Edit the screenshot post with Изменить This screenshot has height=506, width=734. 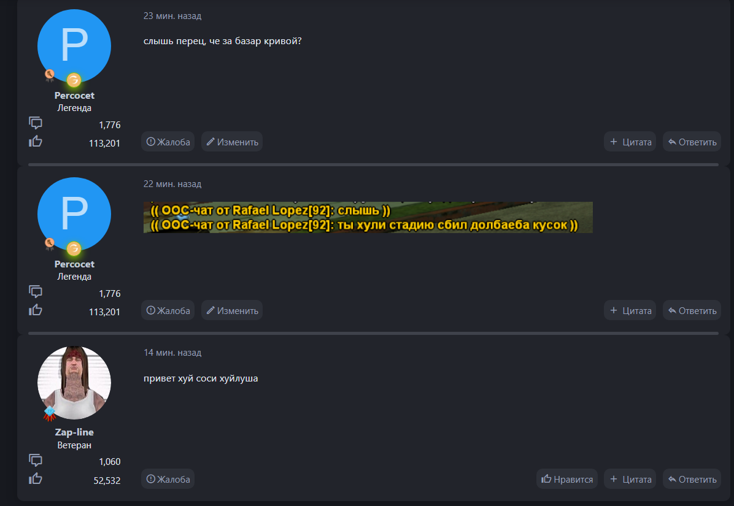[x=232, y=310]
